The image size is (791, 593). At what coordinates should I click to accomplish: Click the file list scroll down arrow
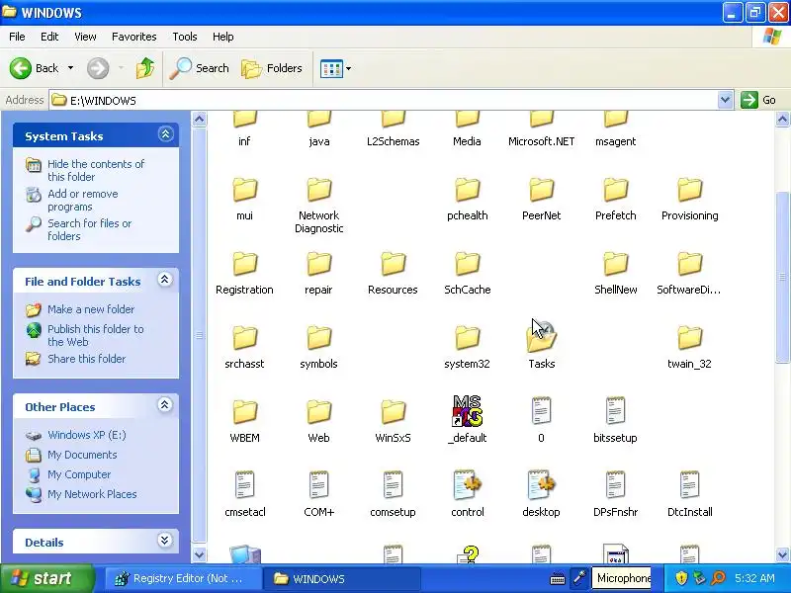click(782, 555)
